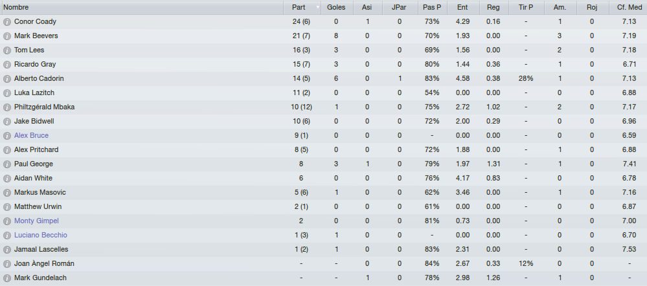
Task: Sort by the Pas P column header
Action: pyautogui.click(x=431, y=7)
